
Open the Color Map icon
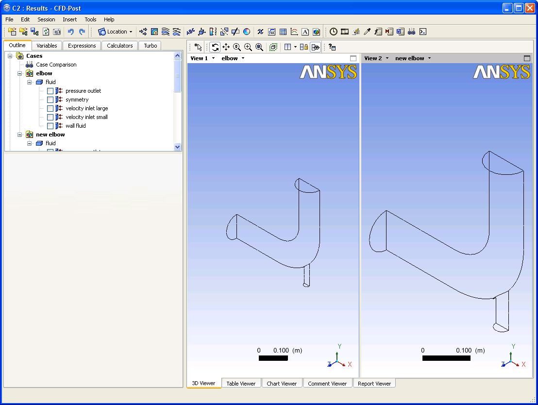coord(247,32)
